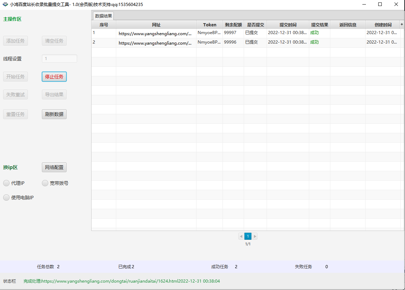Sort table by 序号 column header
The width and height of the screenshot is (405, 290).
coord(104,25)
